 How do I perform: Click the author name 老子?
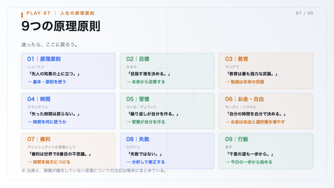click(x=228, y=147)
